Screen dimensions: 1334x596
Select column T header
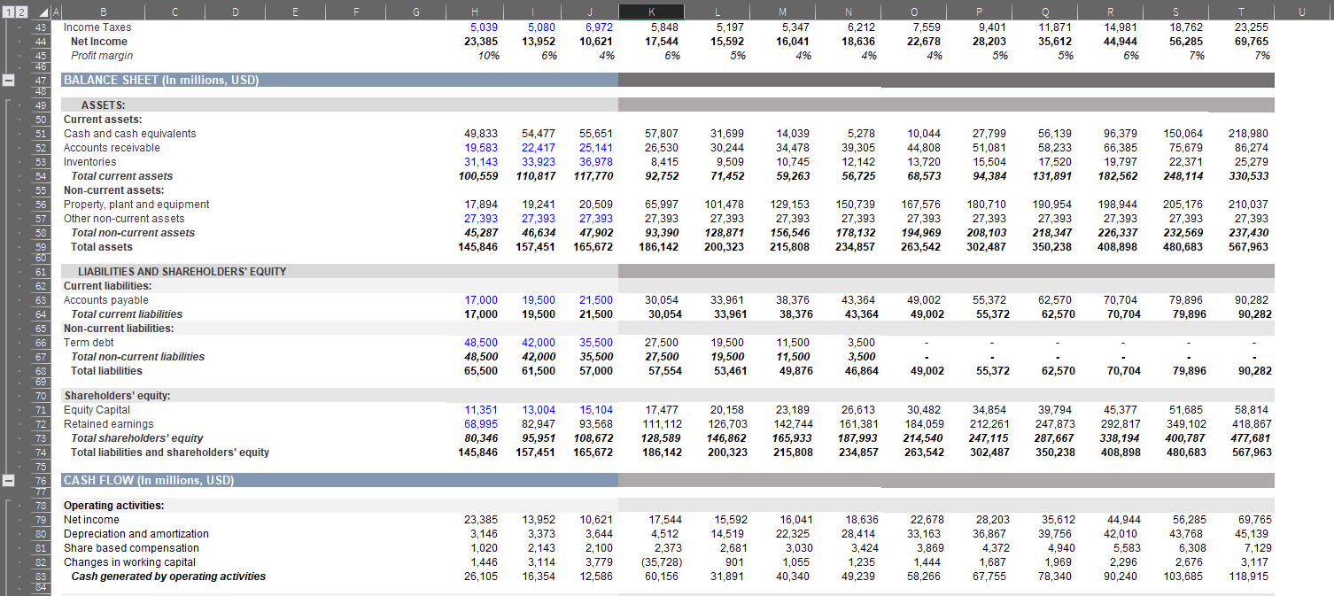pyautogui.click(x=1241, y=11)
